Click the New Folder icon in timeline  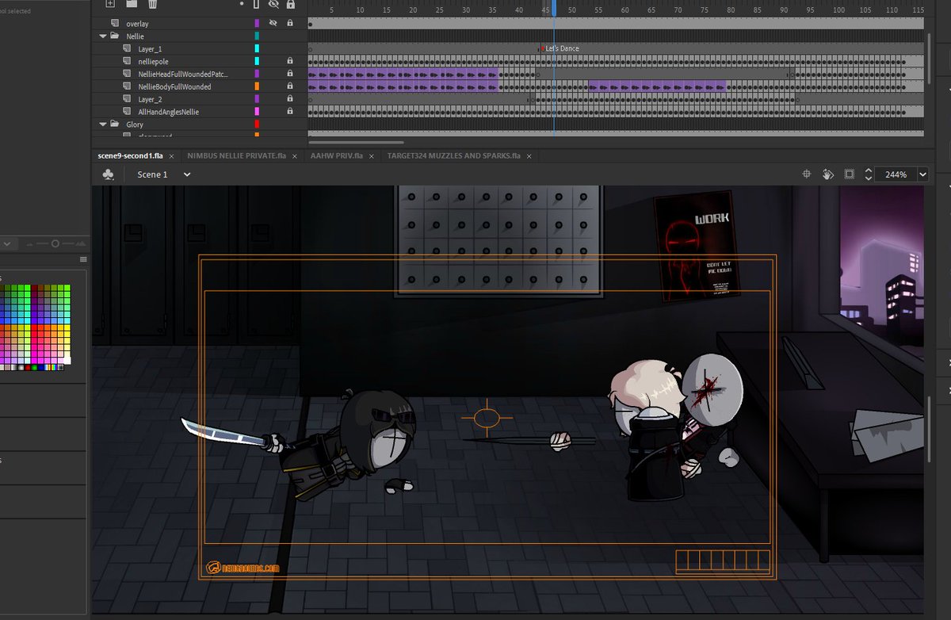pyautogui.click(x=132, y=4)
